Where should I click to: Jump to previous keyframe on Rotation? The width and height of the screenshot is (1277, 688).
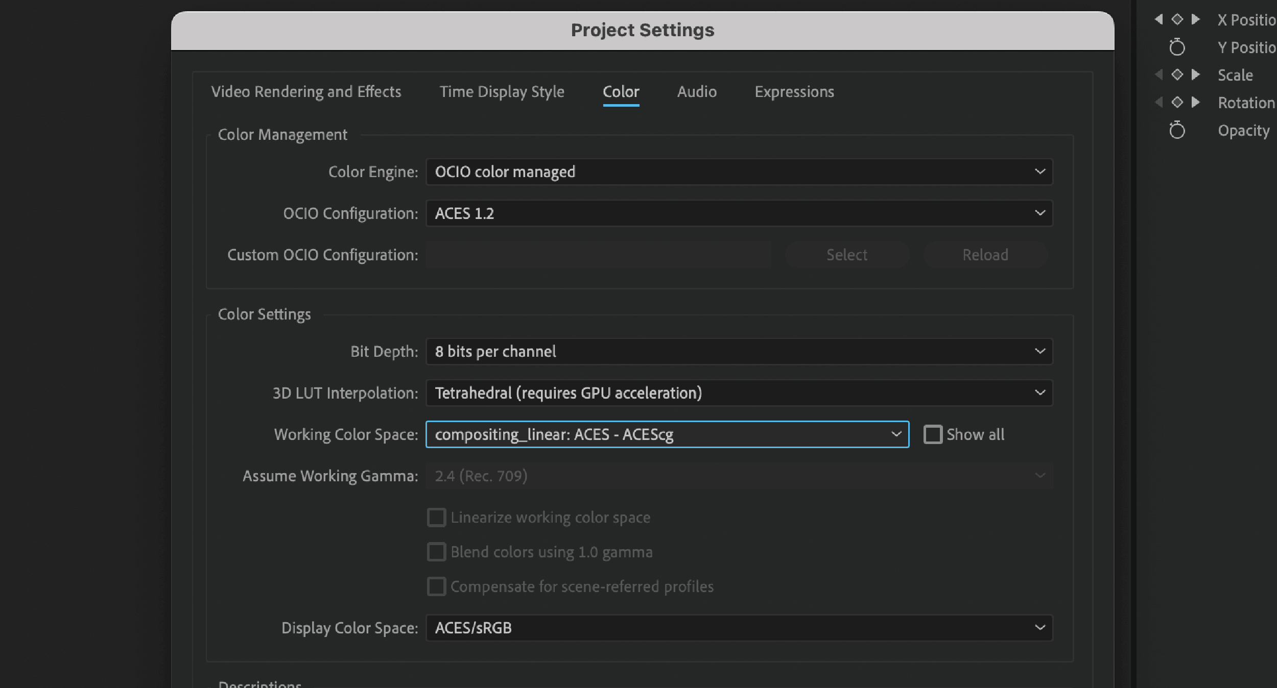click(x=1157, y=103)
